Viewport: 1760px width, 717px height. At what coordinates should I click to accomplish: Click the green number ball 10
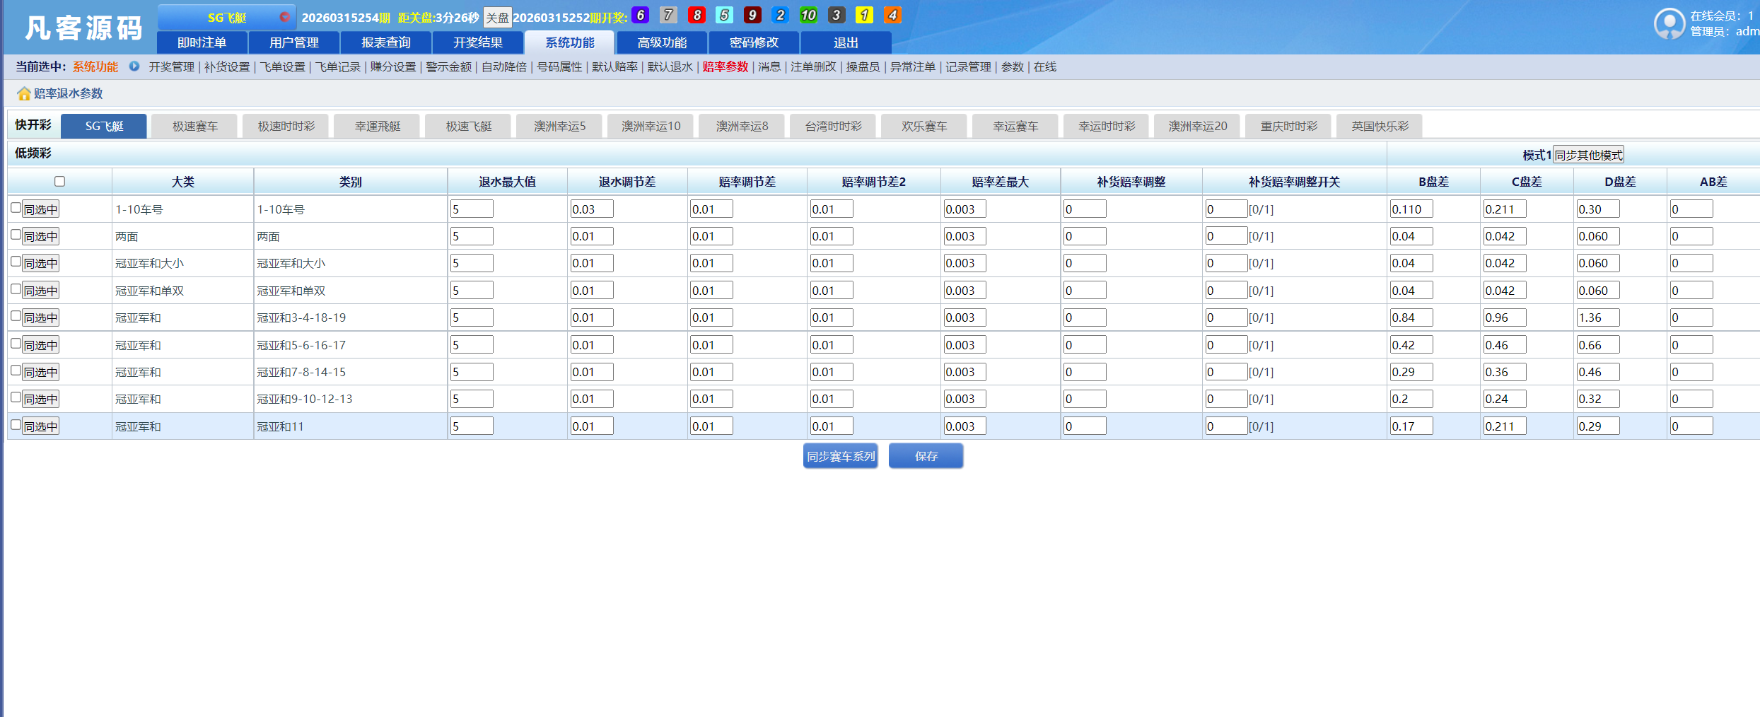tap(808, 14)
